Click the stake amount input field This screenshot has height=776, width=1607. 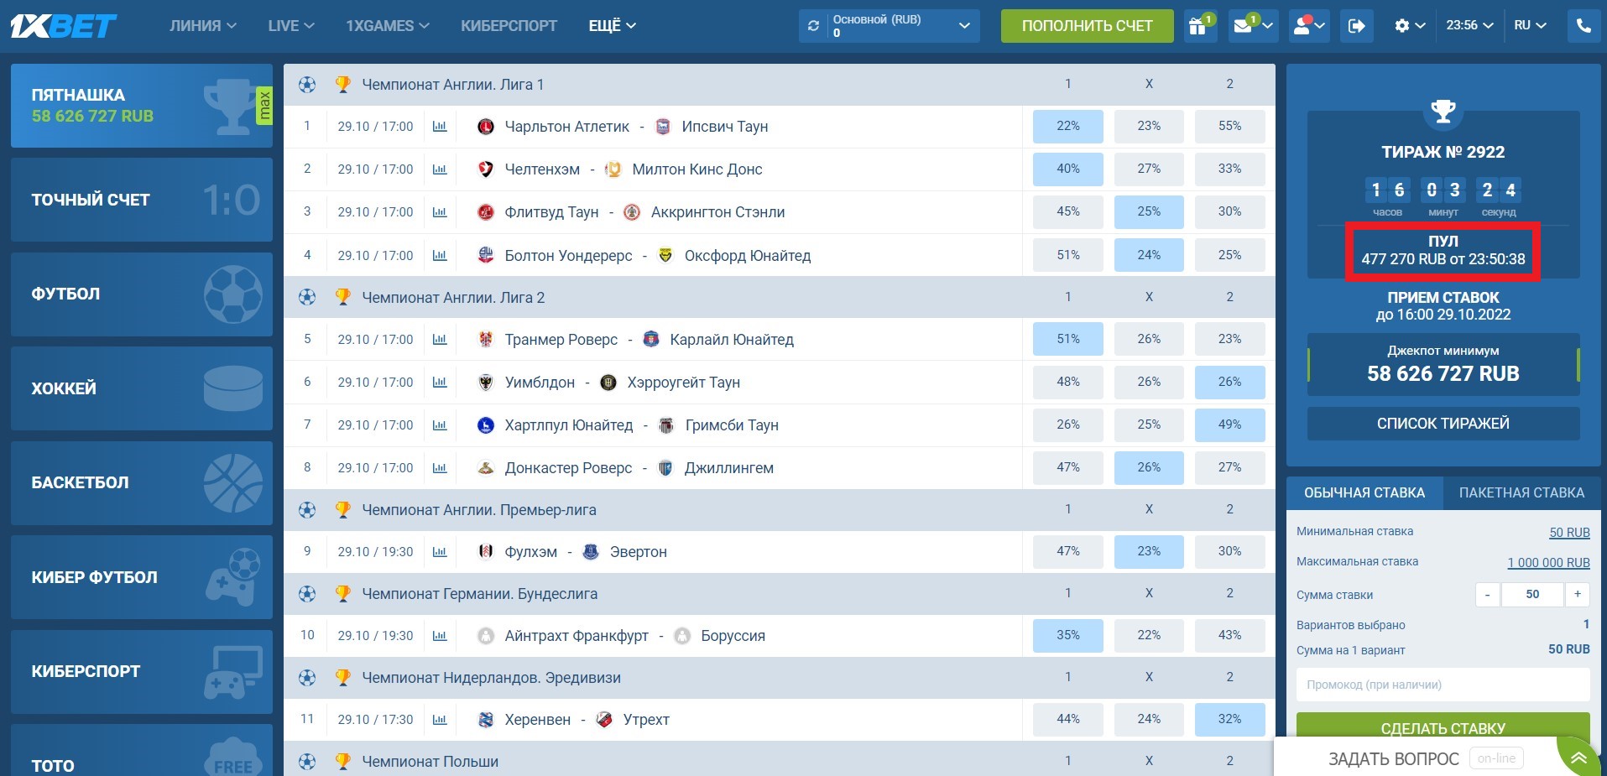click(1532, 595)
